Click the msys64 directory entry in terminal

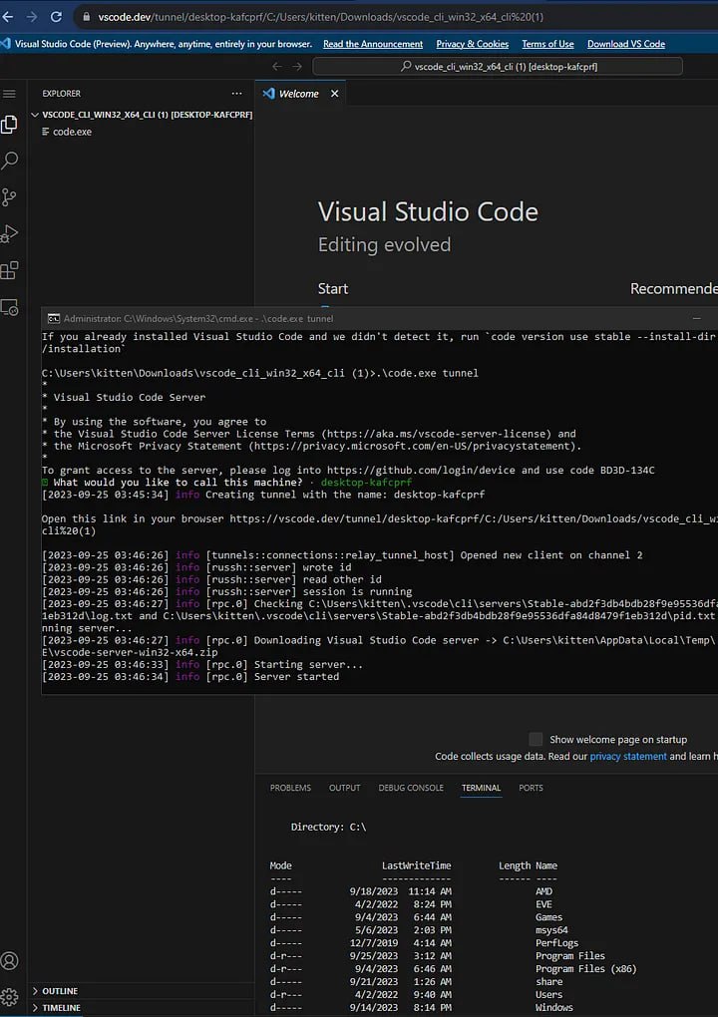tap(551, 930)
